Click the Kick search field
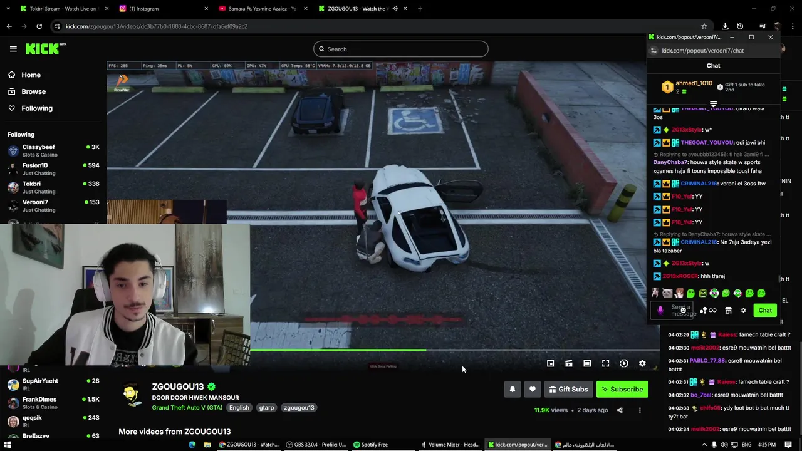 [x=400, y=49]
